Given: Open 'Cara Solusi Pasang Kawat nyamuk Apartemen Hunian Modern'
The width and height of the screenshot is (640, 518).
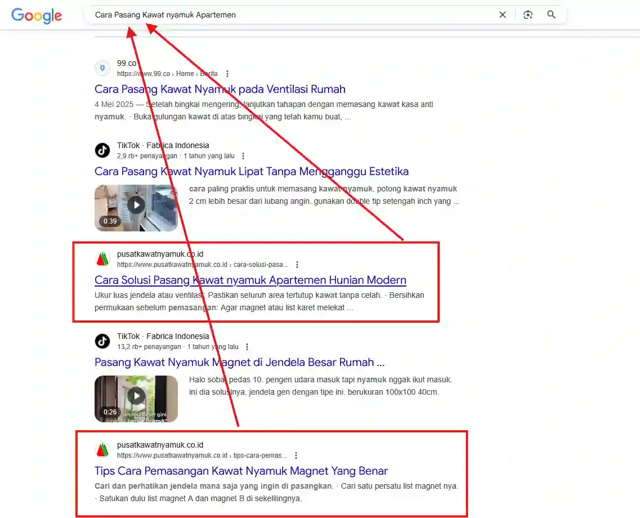Looking at the screenshot, I should [x=250, y=280].
